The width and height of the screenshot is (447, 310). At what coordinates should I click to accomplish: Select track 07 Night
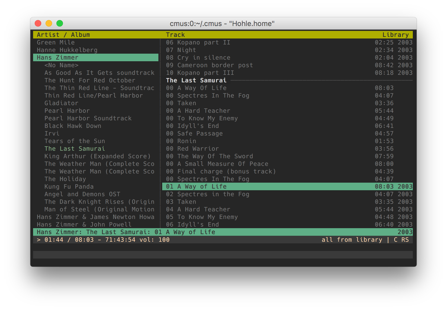coord(288,50)
